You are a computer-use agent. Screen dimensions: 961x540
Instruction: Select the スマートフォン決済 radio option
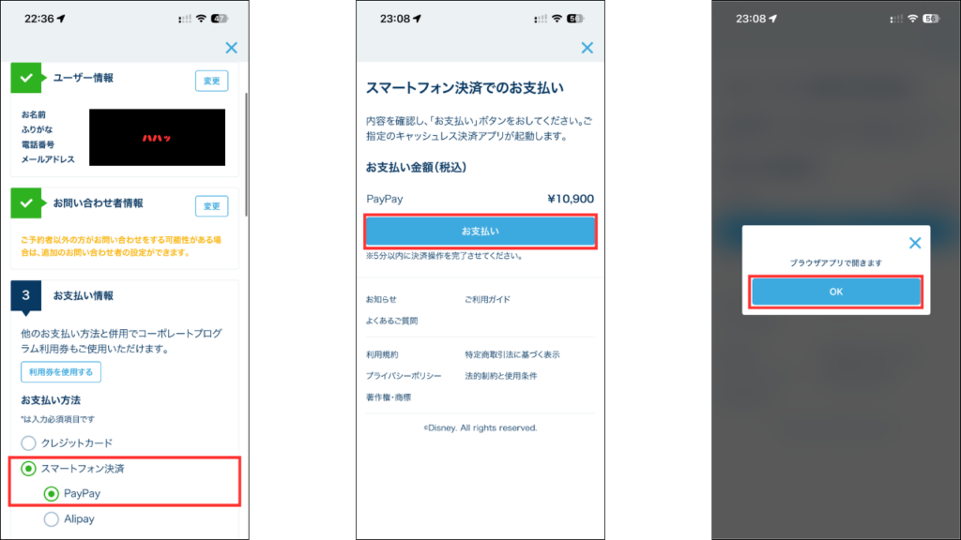29,468
